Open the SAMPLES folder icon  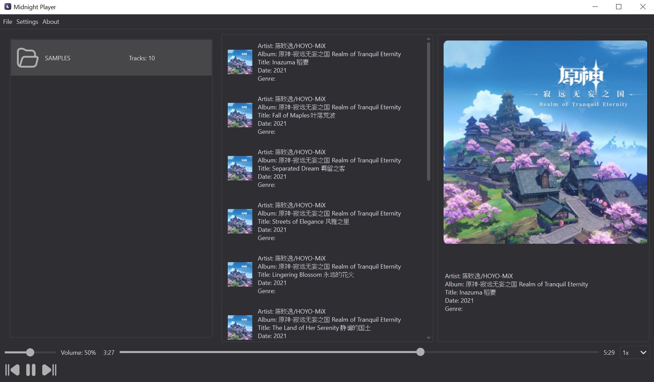point(27,58)
